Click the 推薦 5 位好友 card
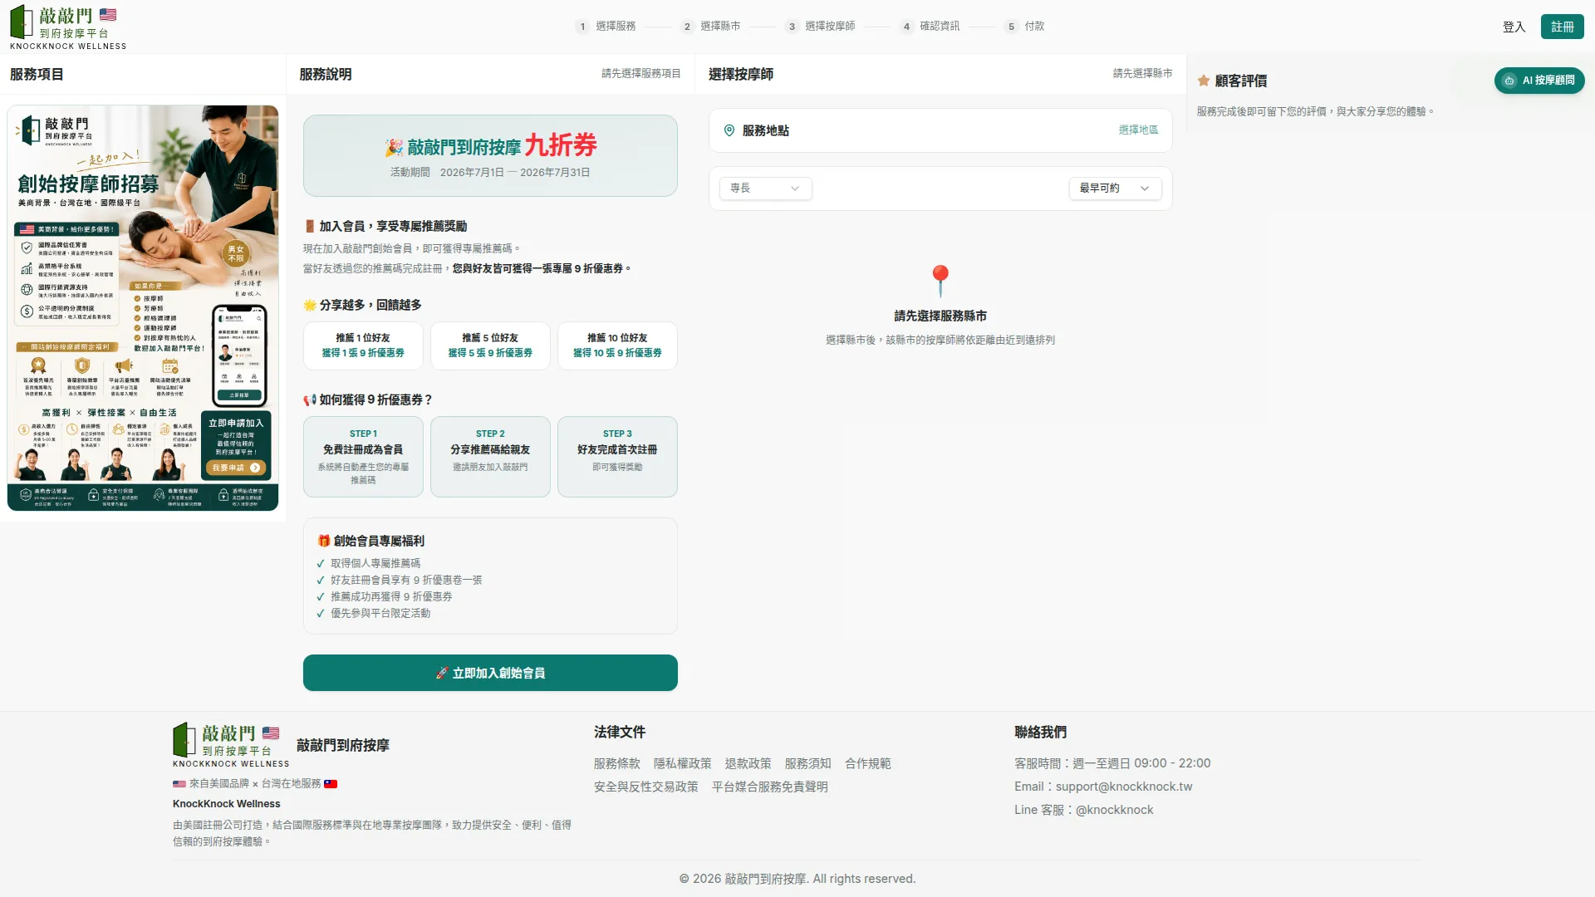Screen dimensions: 1595x897 490,346
